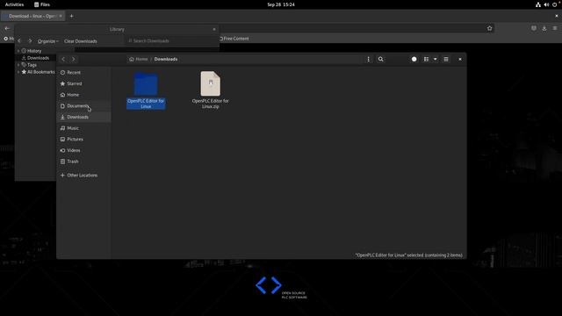This screenshot has width=562, height=316.
Task: Open the network status icon
Action: pyautogui.click(x=538, y=4)
